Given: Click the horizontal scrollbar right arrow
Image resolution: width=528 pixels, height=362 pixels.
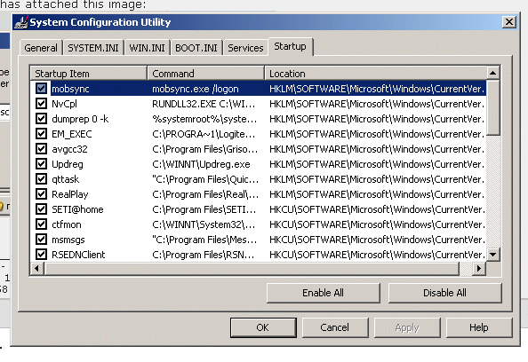Looking at the screenshot, I should click(478, 268).
